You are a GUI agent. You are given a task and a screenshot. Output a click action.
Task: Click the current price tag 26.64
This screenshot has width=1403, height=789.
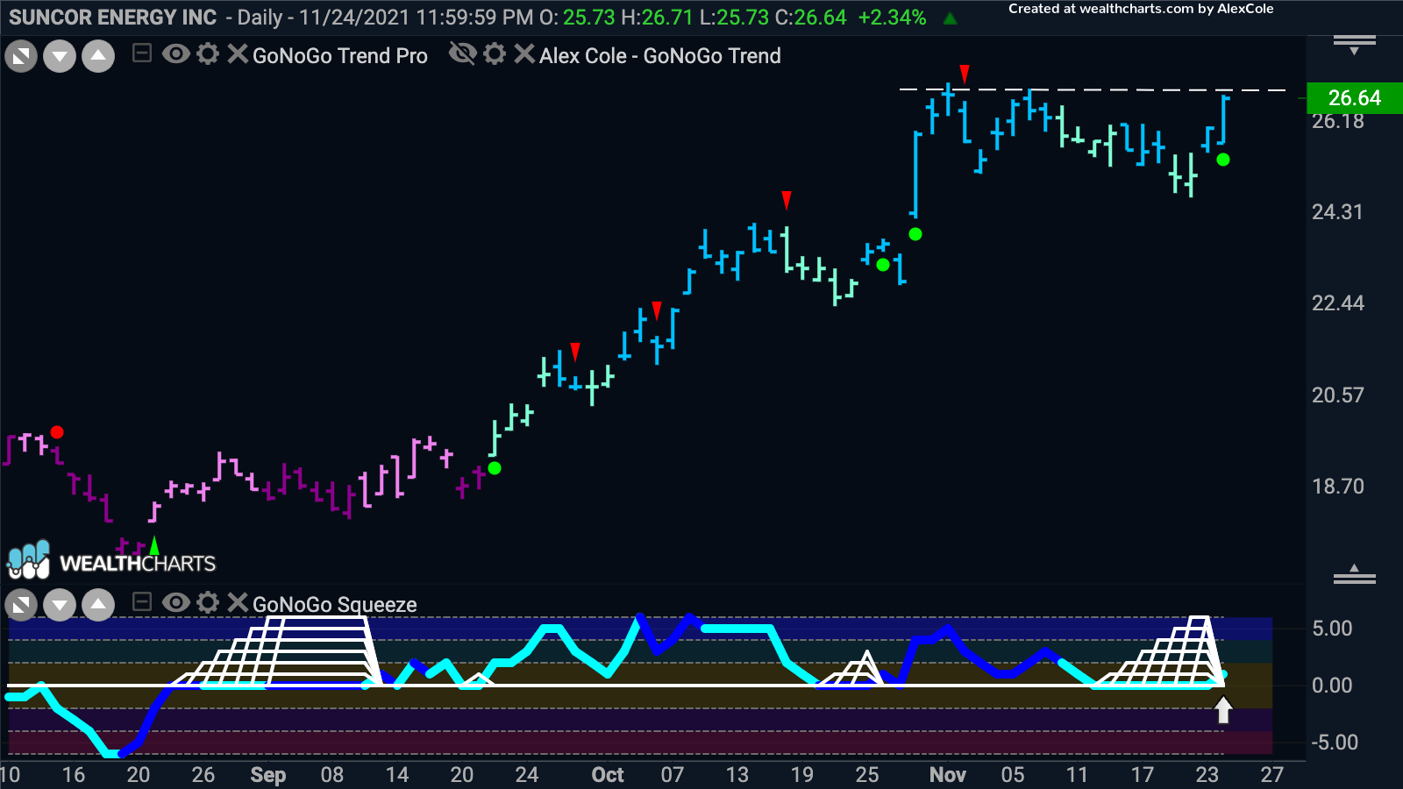[1354, 97]
